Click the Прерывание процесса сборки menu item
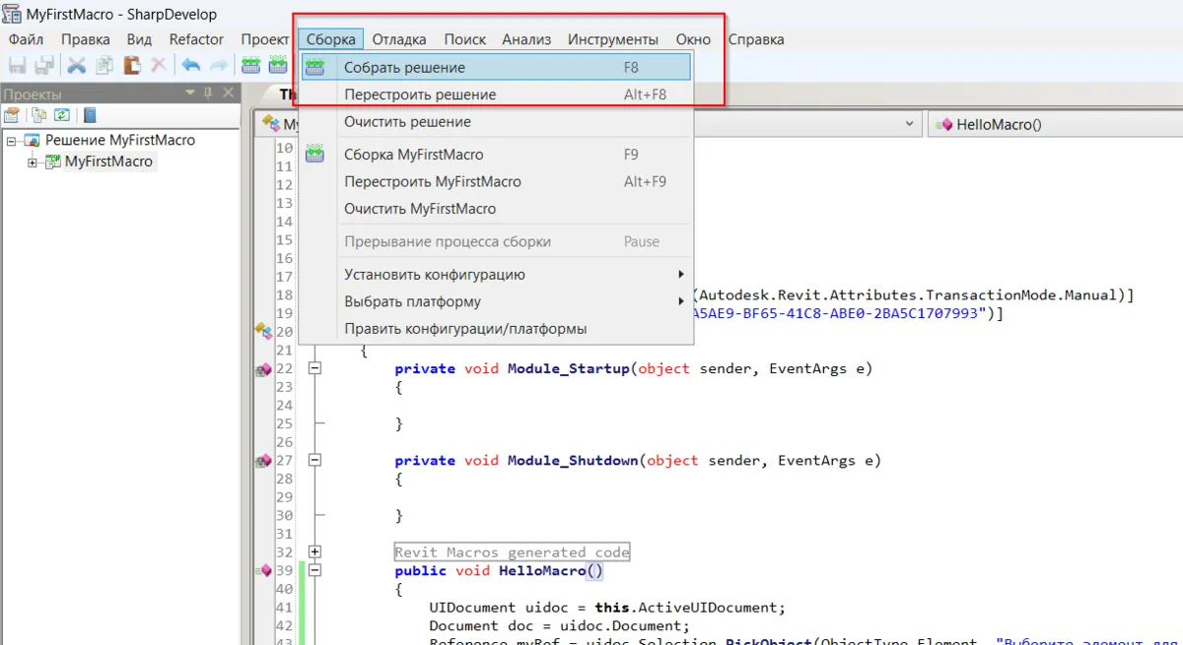Viewport: 1183px width, 645px height. (x=496, y=241)
